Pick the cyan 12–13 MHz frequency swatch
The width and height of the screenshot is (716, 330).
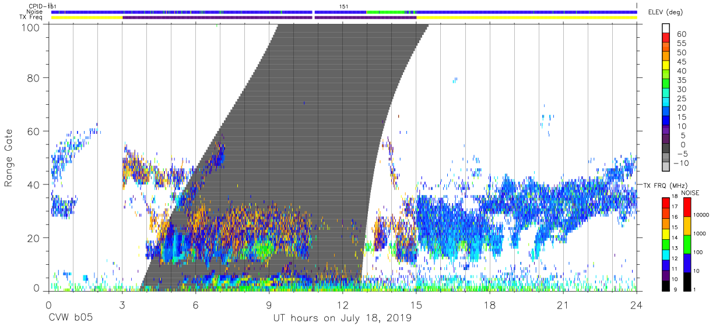tap(665, 255)
